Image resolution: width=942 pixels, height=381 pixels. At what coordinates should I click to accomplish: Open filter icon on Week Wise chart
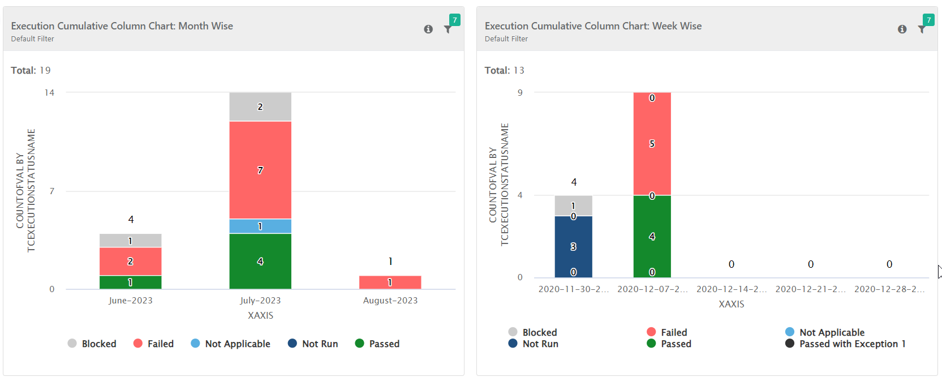click(x=922, y=29)
